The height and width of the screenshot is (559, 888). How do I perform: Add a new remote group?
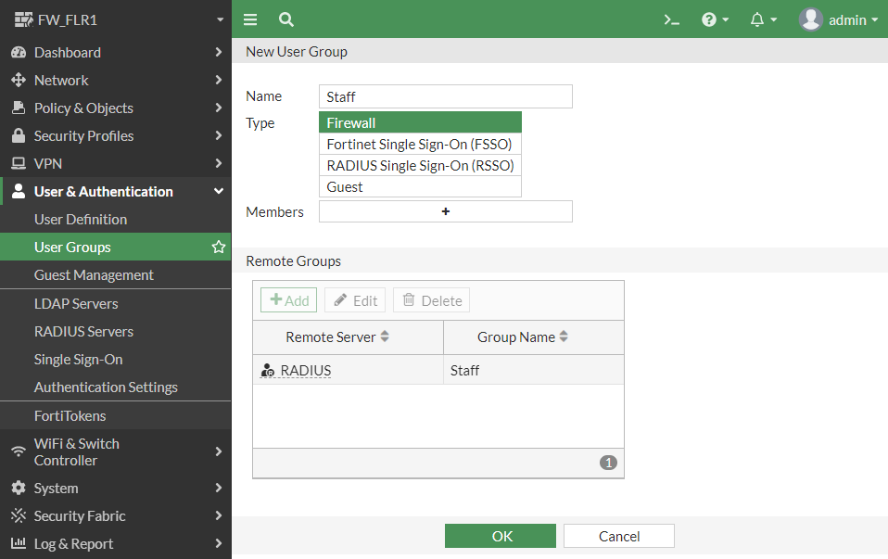coord(288,299)
